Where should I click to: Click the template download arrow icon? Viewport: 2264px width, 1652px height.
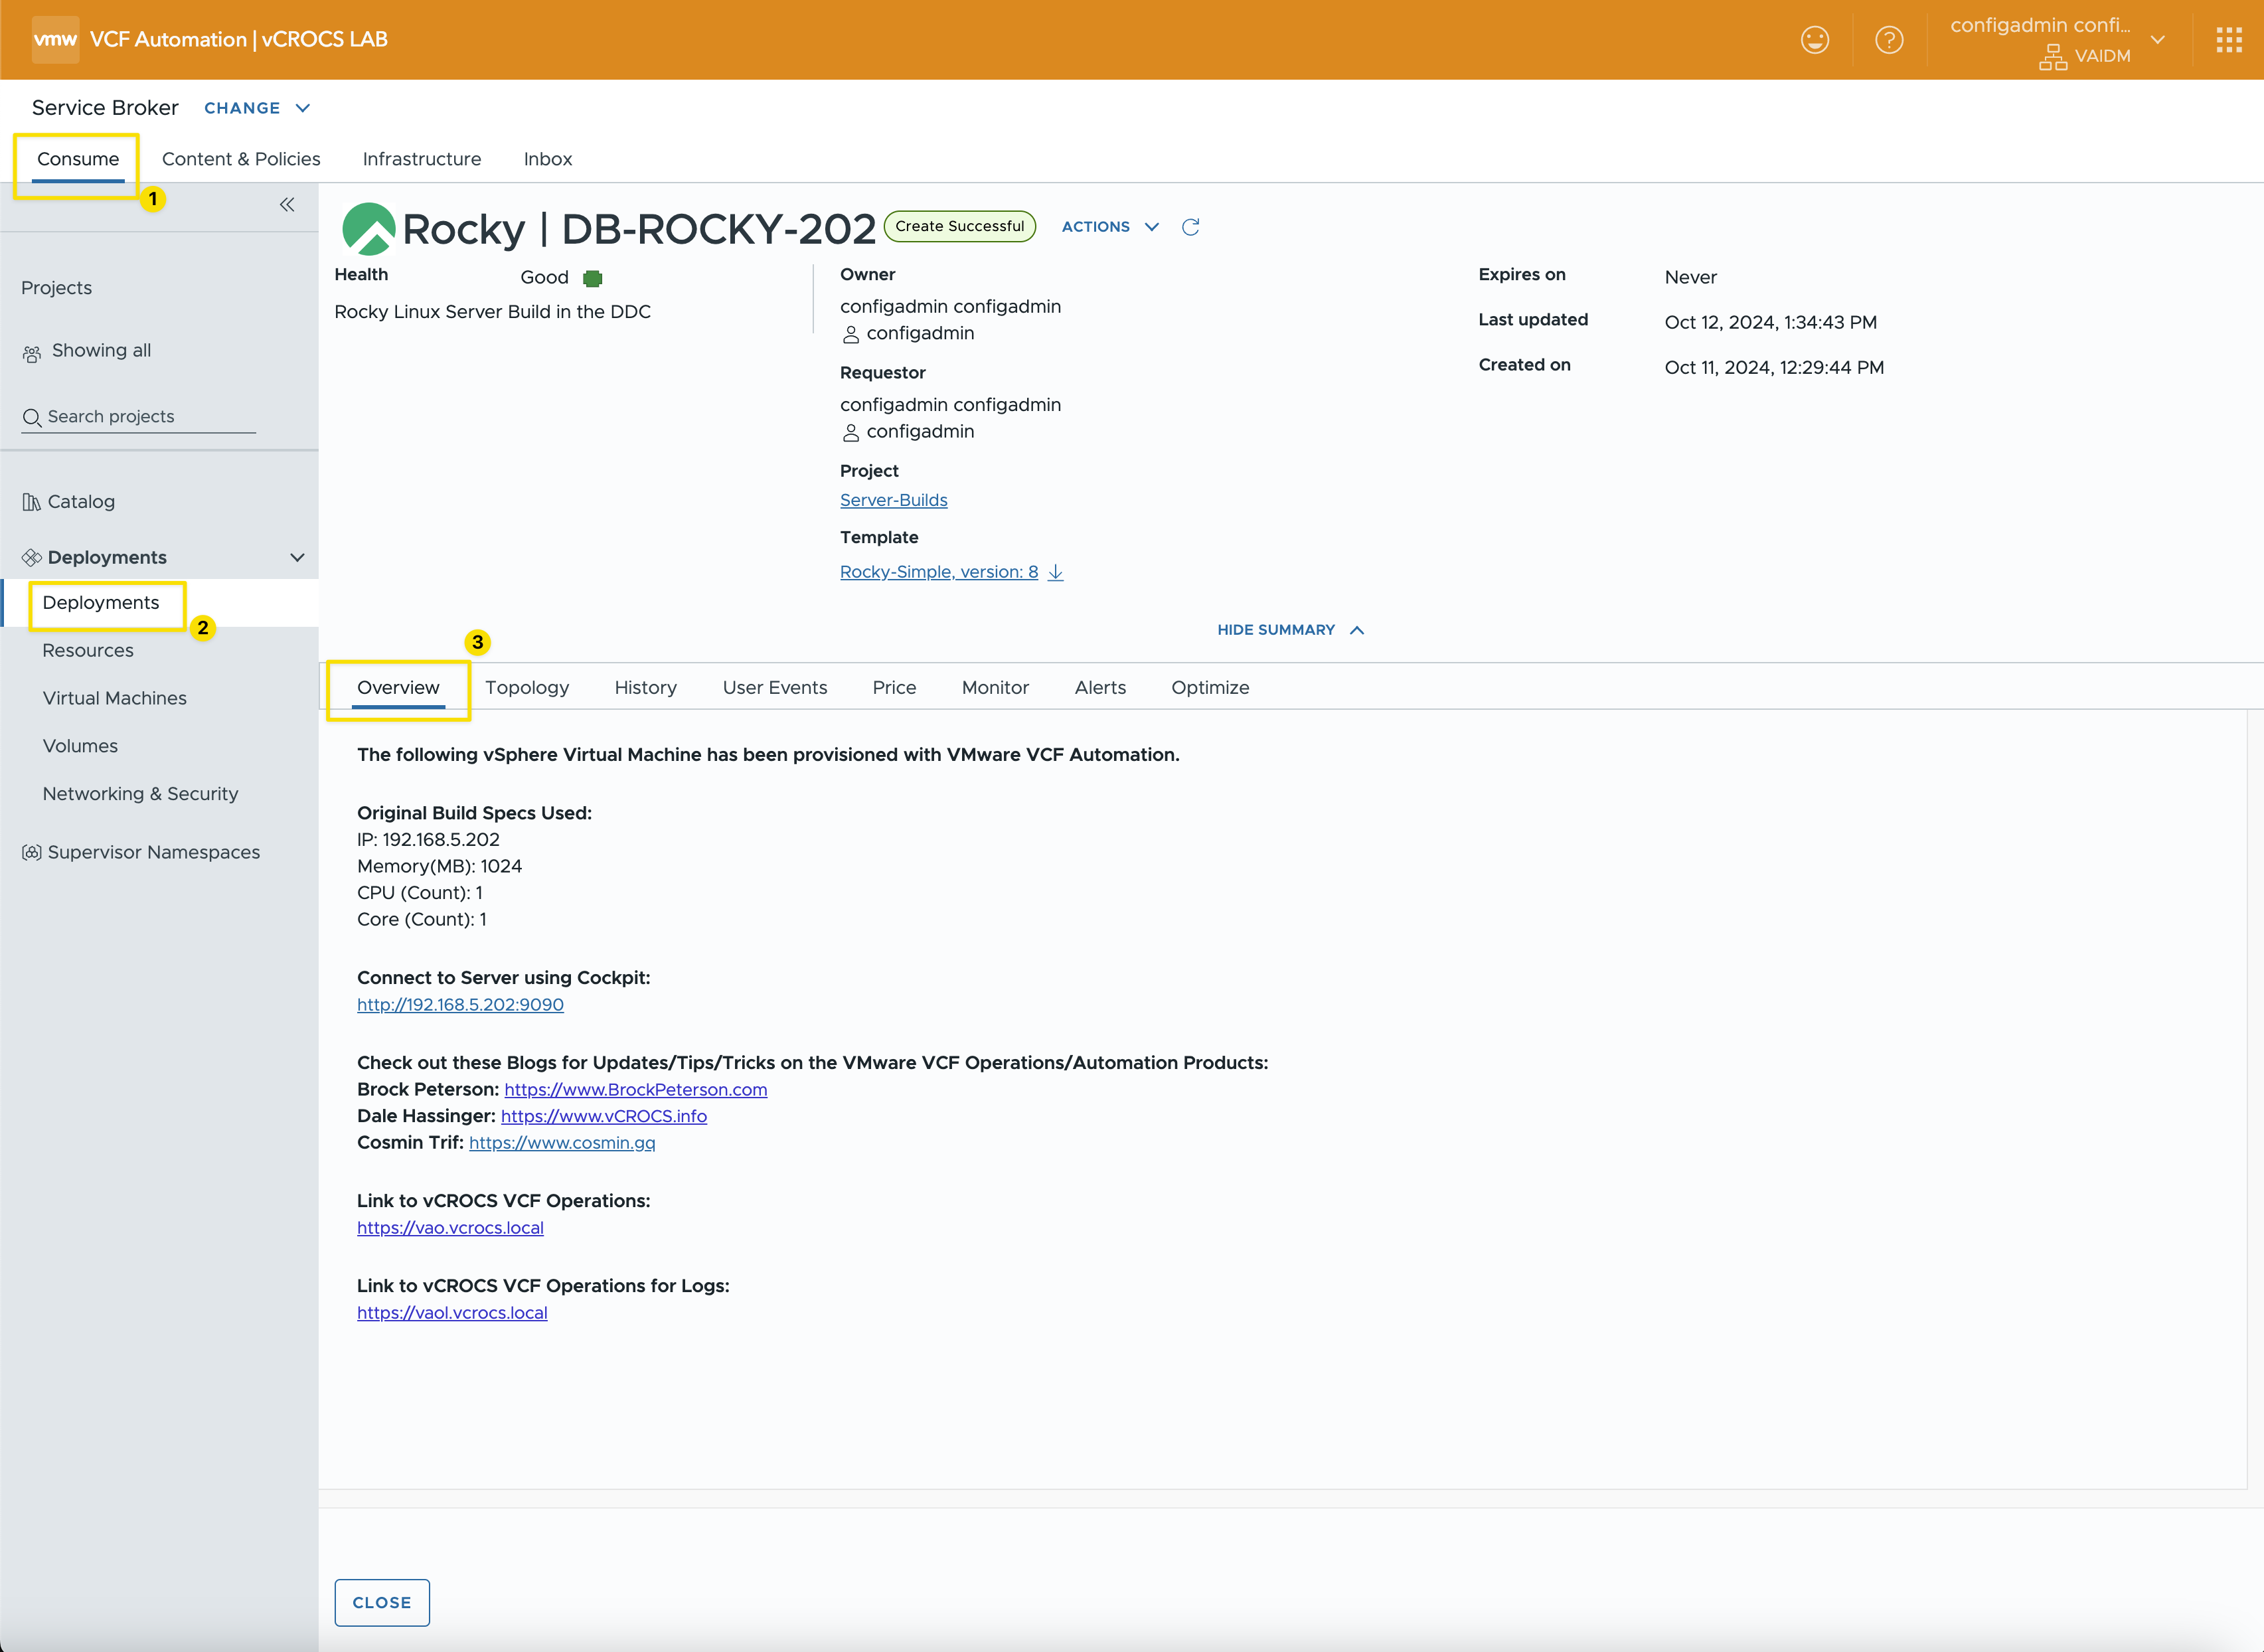1055,572
